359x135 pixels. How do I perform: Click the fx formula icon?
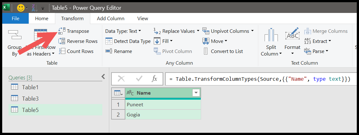pos(154,79)
